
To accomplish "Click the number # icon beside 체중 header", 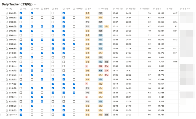I will point(167,9).
